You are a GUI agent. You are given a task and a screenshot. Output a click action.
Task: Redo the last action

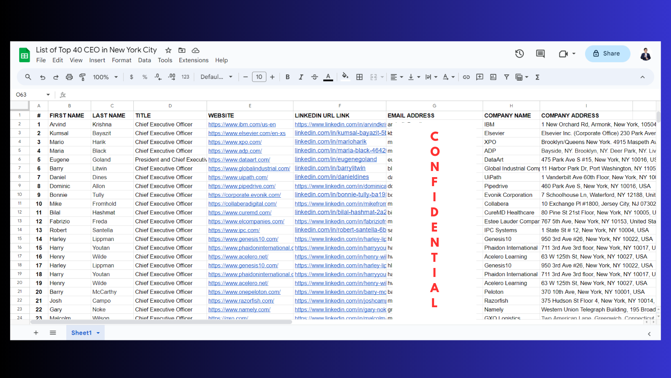tap(56, 77)
